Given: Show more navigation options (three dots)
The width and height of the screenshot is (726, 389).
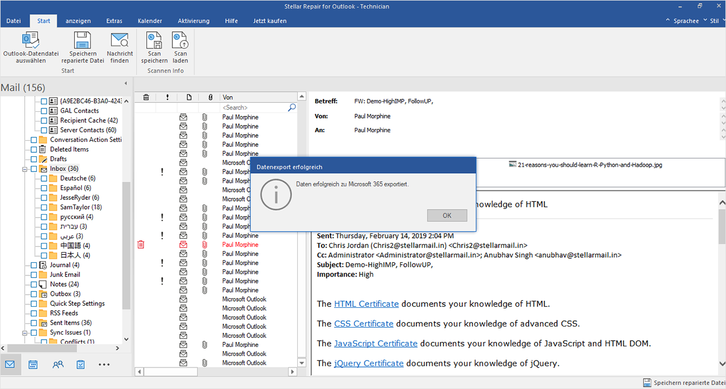Looking at the screenshot, I should point(104,365).
